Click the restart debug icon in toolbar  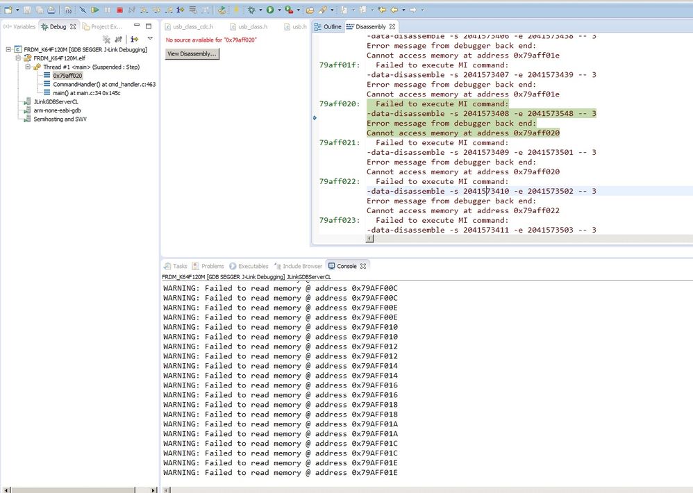222,10
